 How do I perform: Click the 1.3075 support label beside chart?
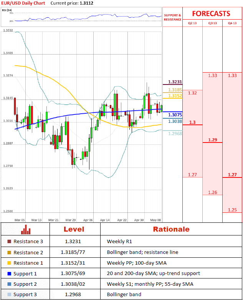tap(175, 115)
